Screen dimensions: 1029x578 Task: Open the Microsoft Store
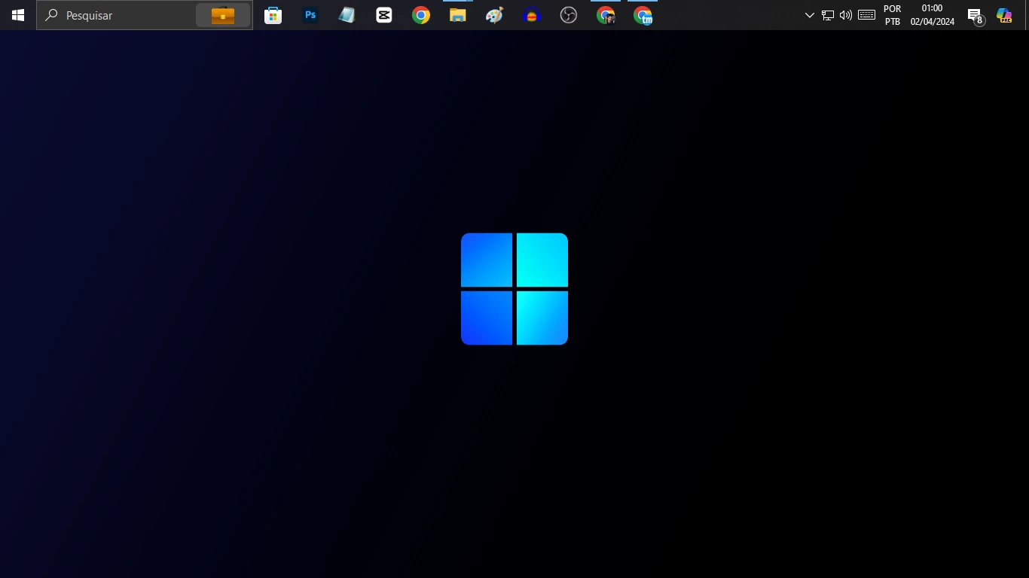pos(273,15)
